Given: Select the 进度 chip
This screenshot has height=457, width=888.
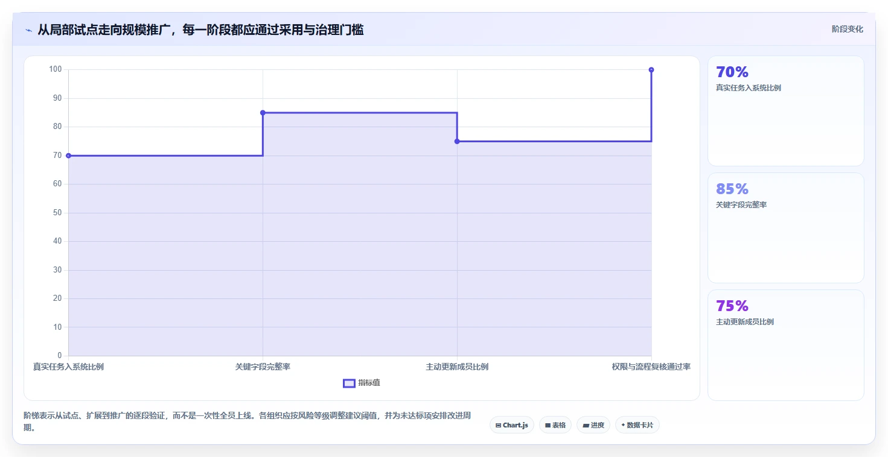Looking at the screenshot, I should (x=593, y=425).
